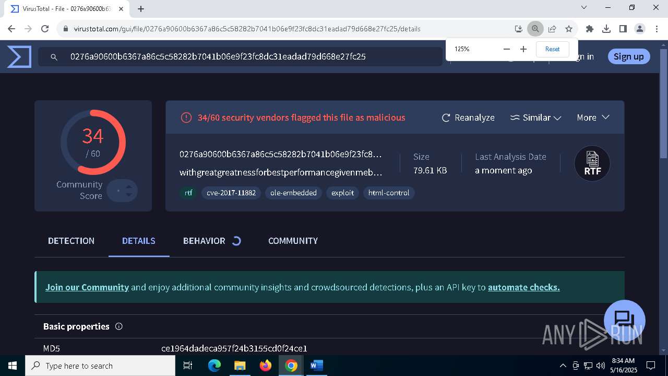668x376 pixels.
Task: Click the search magnifier icon in VirusTotal bar
Action: coord(54,57)
